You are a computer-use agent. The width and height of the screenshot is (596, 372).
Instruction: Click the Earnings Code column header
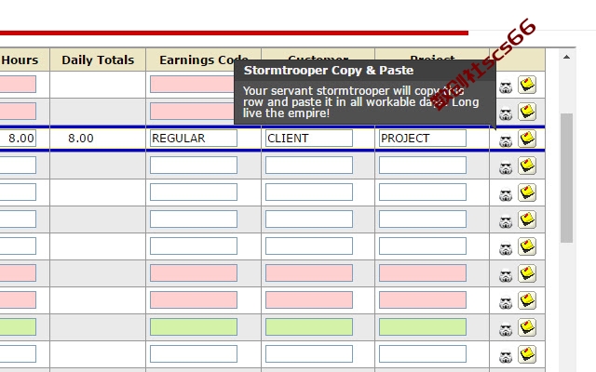pyautogui.click(x=203, y=60)
